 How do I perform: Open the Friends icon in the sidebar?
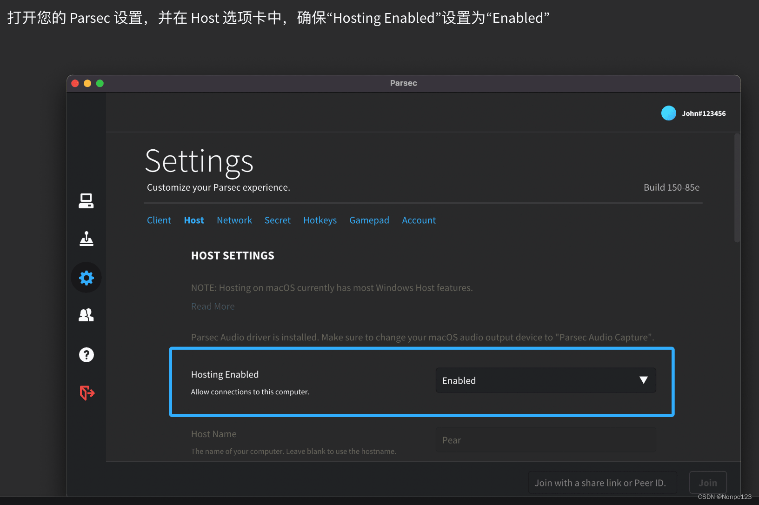[x=86, y=315]
